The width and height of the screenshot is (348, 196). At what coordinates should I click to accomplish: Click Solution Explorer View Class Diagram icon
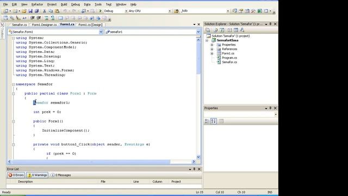(242, 30)
